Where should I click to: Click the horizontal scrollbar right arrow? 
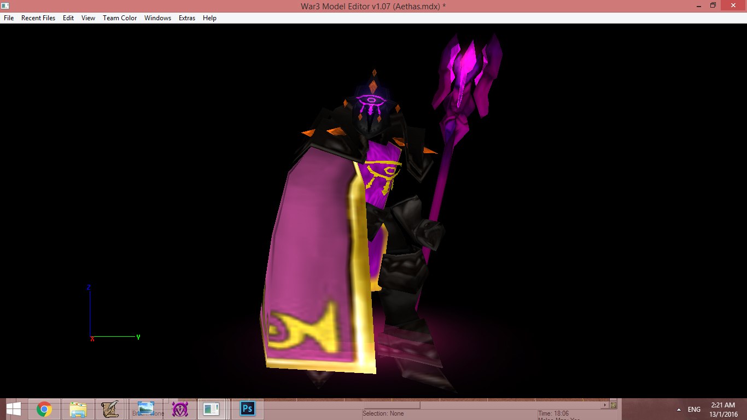tap(605, 405)
